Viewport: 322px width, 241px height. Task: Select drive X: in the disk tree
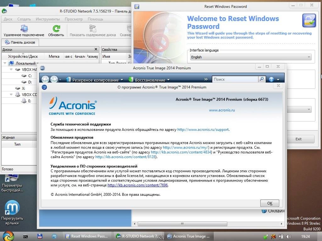pyautogui.click(x=23, y=88)
